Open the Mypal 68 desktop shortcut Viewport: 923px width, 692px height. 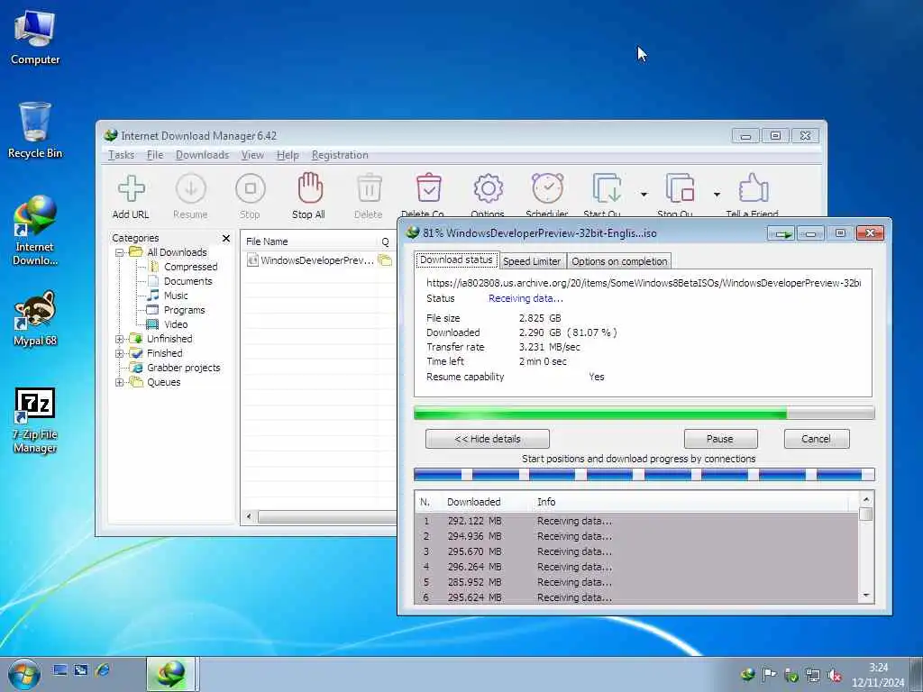pyautogui.click(x=35, y=318)
